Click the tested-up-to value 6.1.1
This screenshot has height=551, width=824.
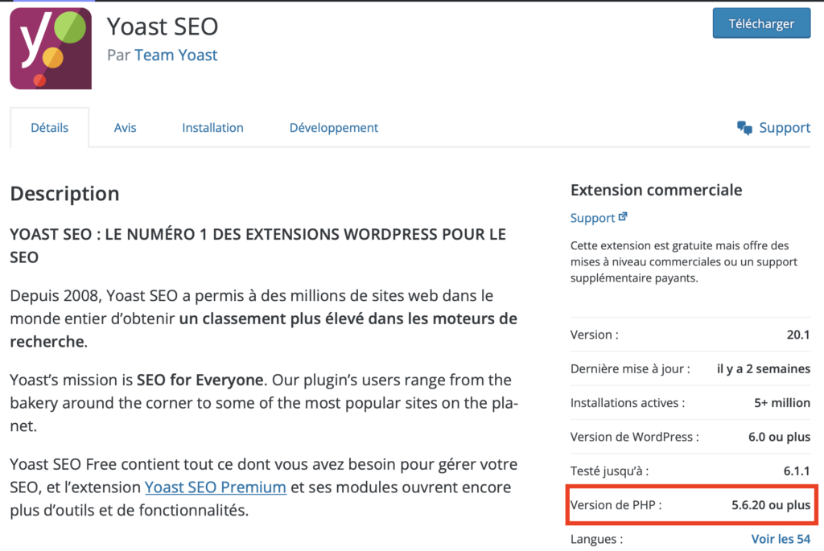(797, 471)
